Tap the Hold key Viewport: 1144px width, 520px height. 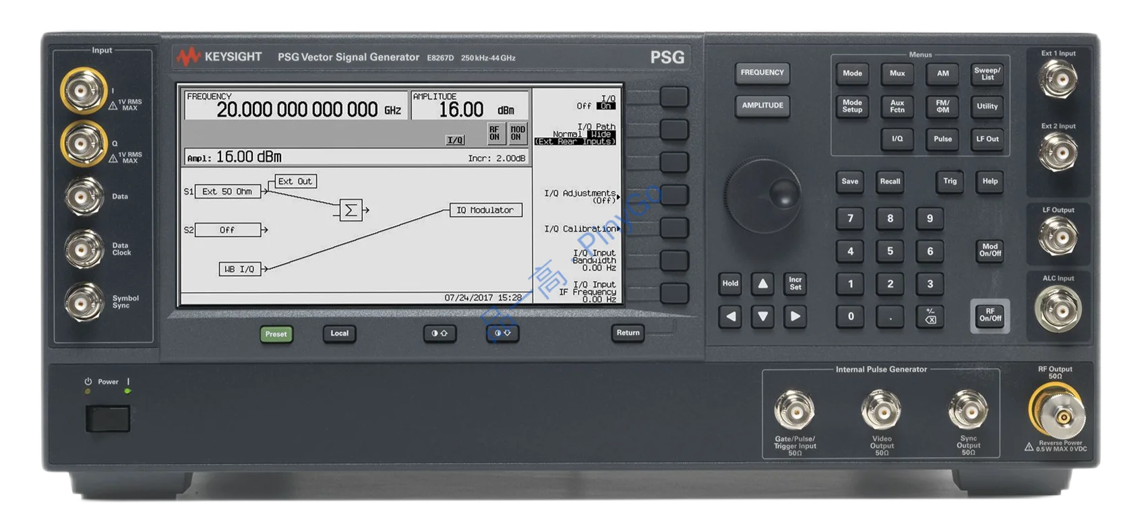(730, 284)
